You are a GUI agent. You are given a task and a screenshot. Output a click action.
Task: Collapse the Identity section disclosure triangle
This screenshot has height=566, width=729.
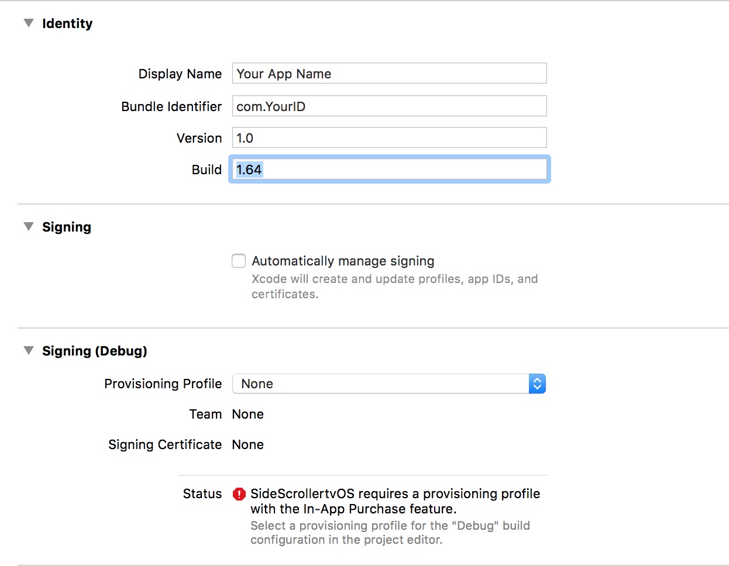coord(28,23)
